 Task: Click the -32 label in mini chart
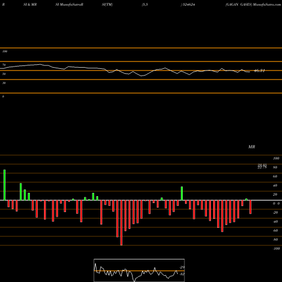tap(182, 274)
